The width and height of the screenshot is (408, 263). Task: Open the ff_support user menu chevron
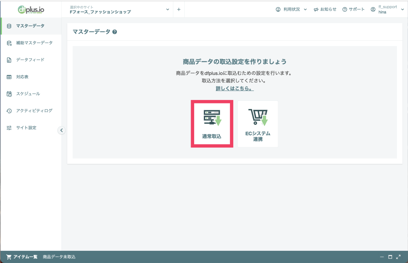(402, 10)
